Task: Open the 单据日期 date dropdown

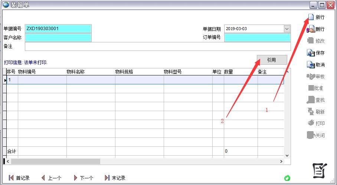Action: pos(287,29)
